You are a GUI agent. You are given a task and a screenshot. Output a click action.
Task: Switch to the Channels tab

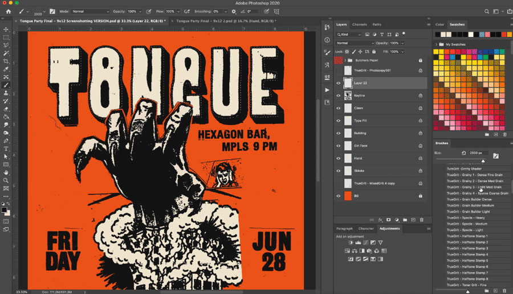360,24
